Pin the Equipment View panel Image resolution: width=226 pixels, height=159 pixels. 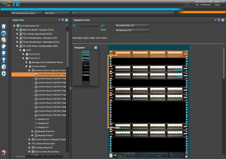tap(215, 20)
